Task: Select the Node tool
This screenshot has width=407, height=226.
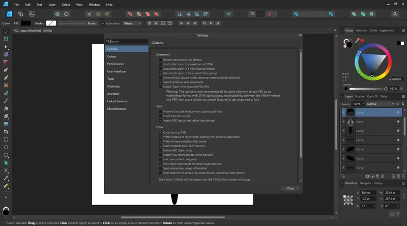Action: coord(6,47)
